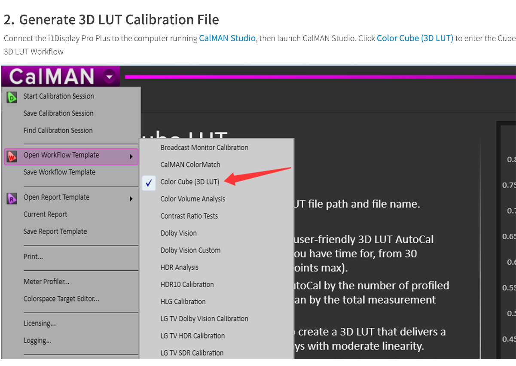This screenshot has width=516, height=366.
Task: Open Meter Profiler... from the menu
Action: (x=46, y=282)
